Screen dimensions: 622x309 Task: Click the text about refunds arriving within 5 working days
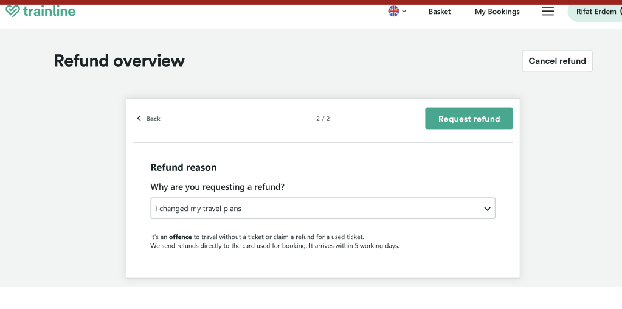coord(274,246)
